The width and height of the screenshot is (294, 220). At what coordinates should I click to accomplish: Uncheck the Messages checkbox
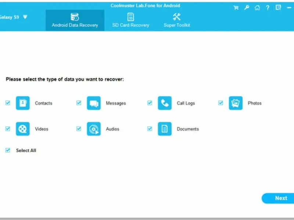pyautogui.click(x=79, y=103)
